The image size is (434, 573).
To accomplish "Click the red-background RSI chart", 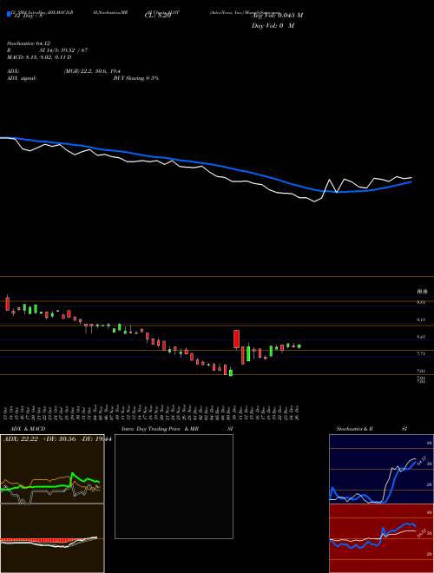I will (x=381, y=538).
